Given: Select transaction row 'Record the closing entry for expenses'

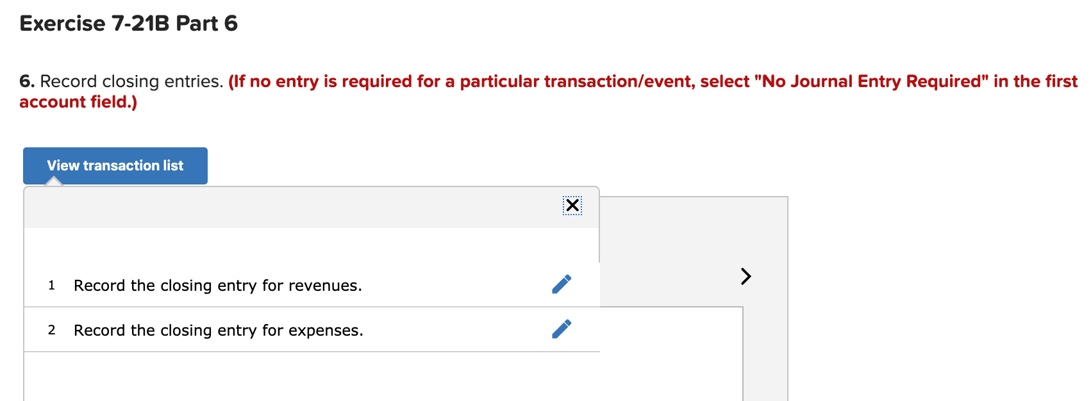Looking at the screenshot, I should click(218, 331).
